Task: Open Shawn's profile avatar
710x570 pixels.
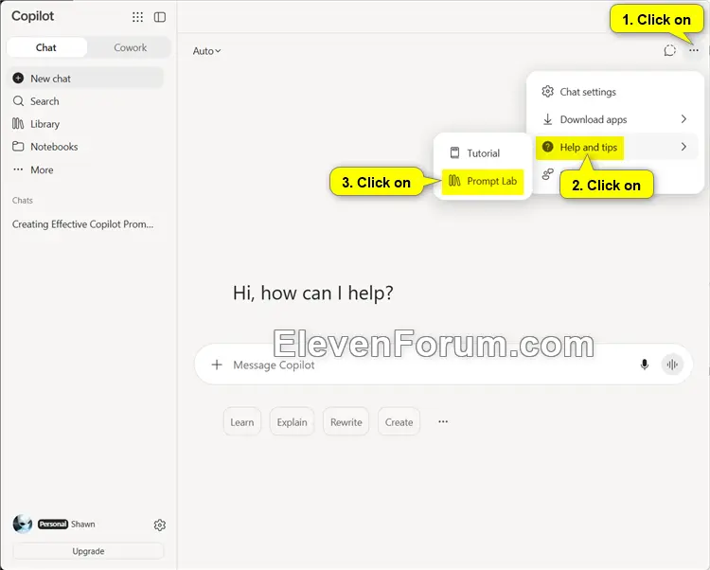Action: coord(22,524)
